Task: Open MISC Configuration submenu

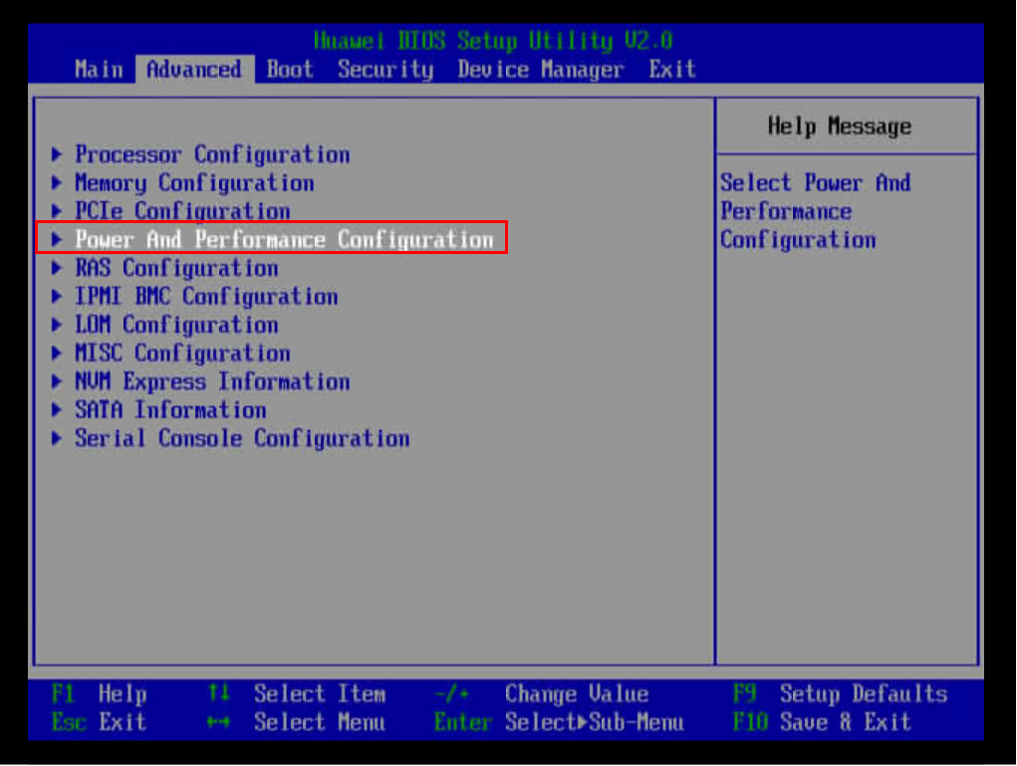Action: point(182,353)
